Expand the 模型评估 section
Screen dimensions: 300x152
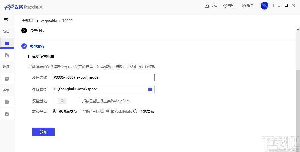[24, 31]
